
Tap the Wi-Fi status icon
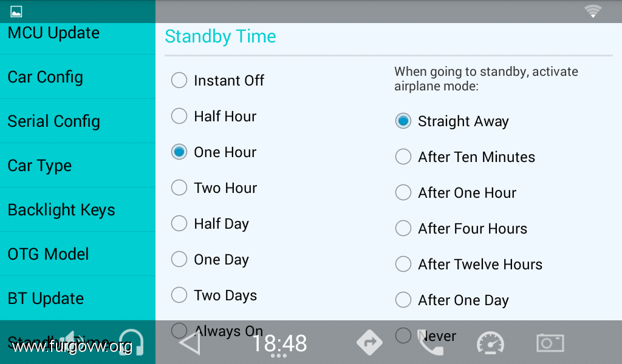[593, 11]
